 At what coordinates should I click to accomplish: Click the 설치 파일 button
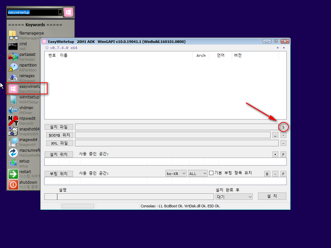pyautogui.click(x=59, y=127)
